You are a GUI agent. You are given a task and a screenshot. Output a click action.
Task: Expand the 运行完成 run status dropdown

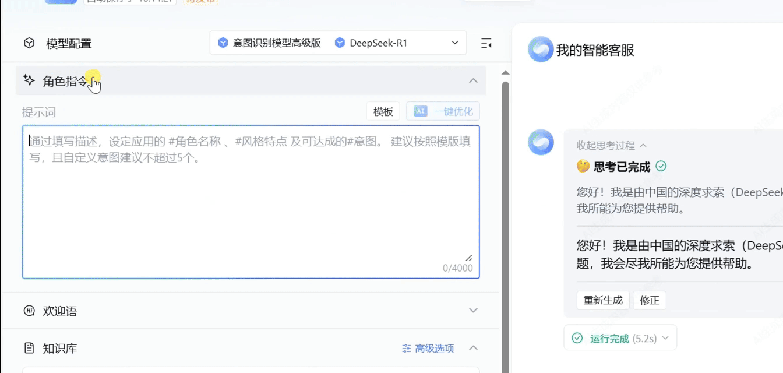click(x=620, y=338)
